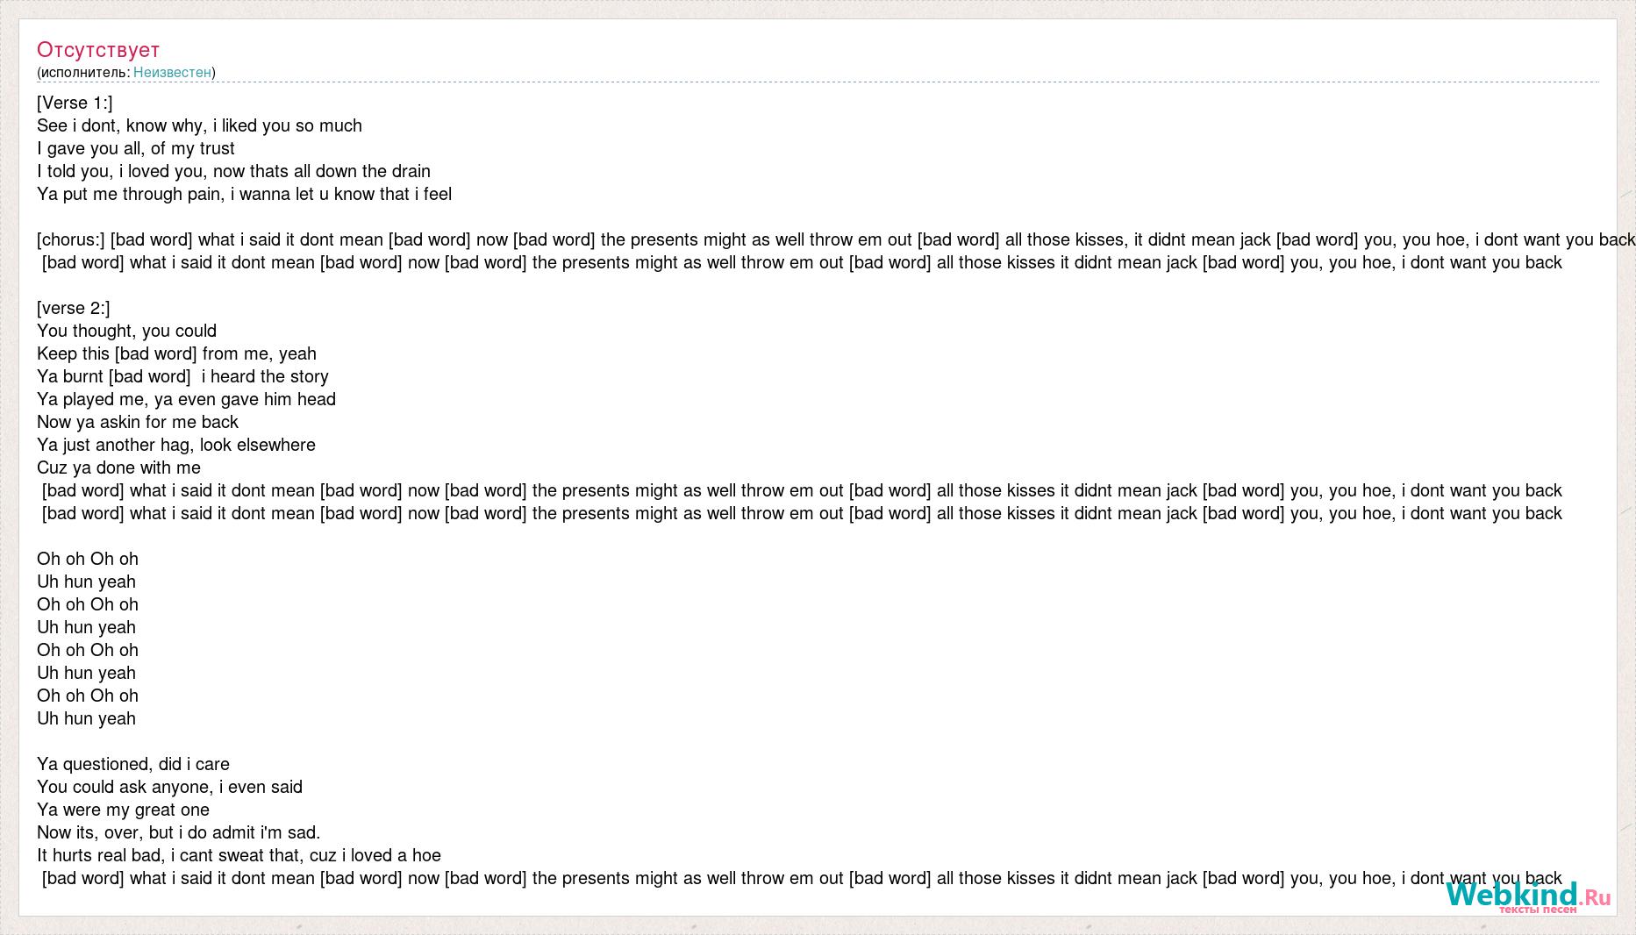Click the исполнитель label text
Image resolution: width=1636 pixels, height=935 pixels.
pyautogui.click(x=85, y=72)
